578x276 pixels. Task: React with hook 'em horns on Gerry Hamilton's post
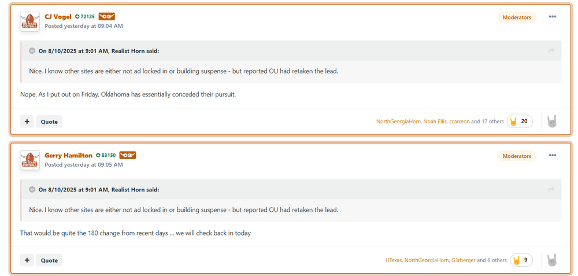click(552, 260)
